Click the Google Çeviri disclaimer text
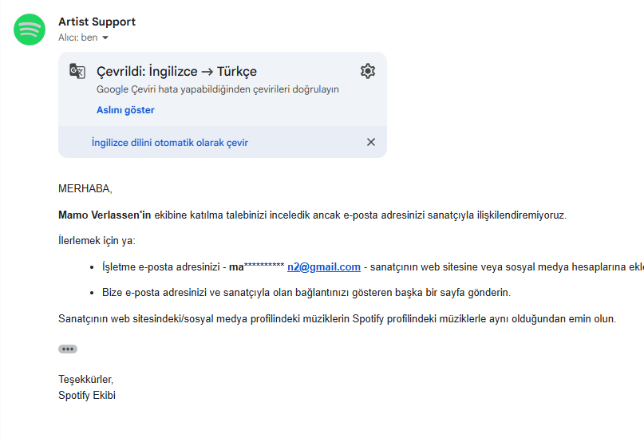The image size is (644, 438). (218, 89)
